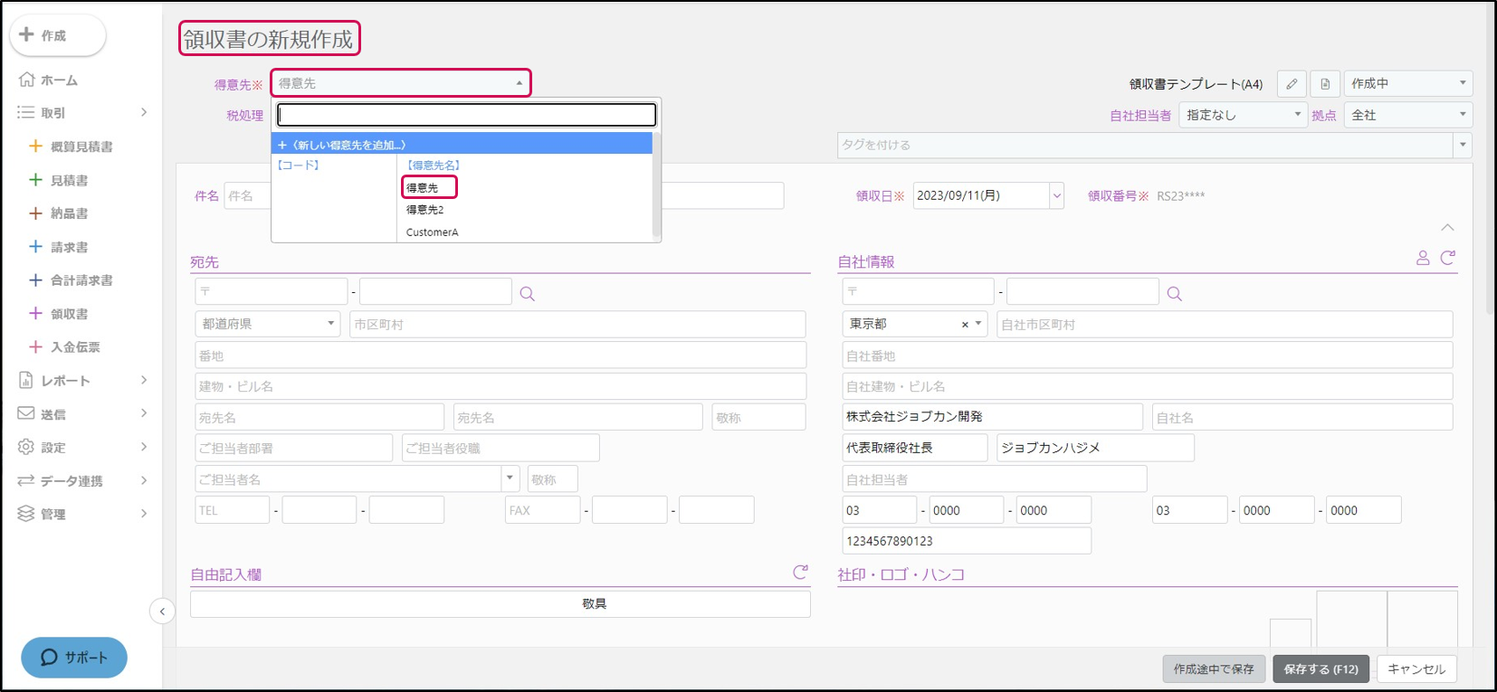Click the person icon in 自社情報 header
Image resolution: width=1497 pixels, height=692 pixels.
click(1423, 259)
